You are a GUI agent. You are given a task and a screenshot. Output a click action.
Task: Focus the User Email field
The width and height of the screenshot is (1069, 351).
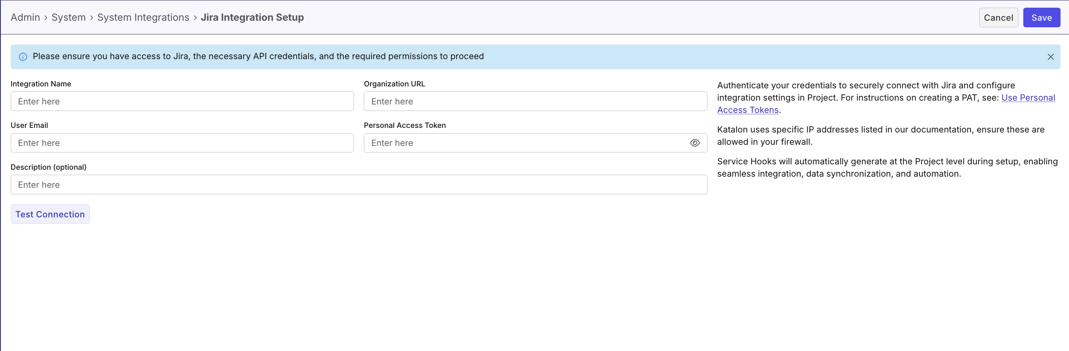point(182,143)
